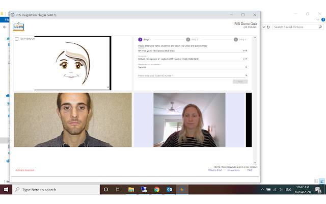Open the Windows Start menu
This screenshot has width=326, height=204.
pyautogui.click(x=6, y=190)
